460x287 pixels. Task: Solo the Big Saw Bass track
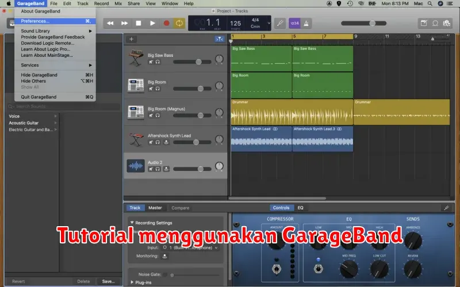click(158, 62)
